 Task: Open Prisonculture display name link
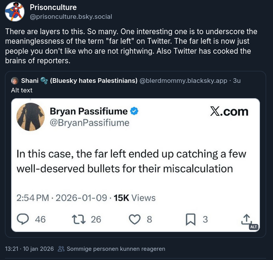(53, 7)
